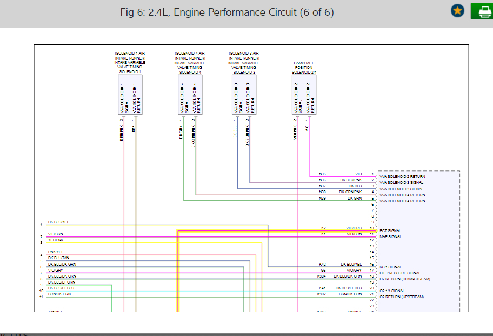Click the vertical VIO/PNK wire label
493x336 pixels.
(295, 132)
